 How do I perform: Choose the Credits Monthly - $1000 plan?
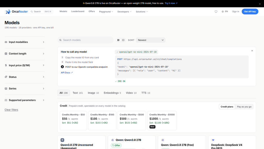coord(162,121)
